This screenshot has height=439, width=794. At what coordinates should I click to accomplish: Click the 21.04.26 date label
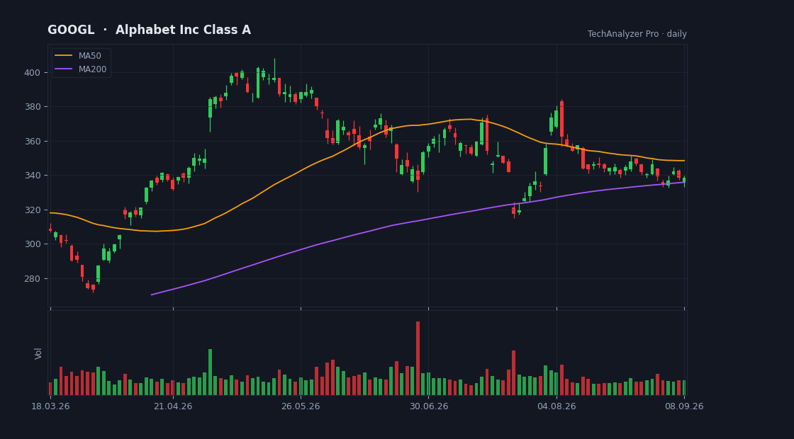[173, 406]
